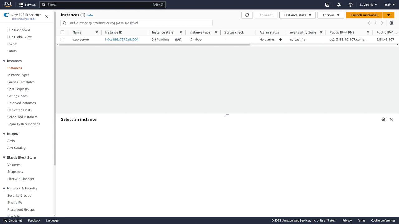Viewport: 399px width, 224px height.
Task: Open instance i-0cc486a7972a8a004 link
Action: point(122,40)
